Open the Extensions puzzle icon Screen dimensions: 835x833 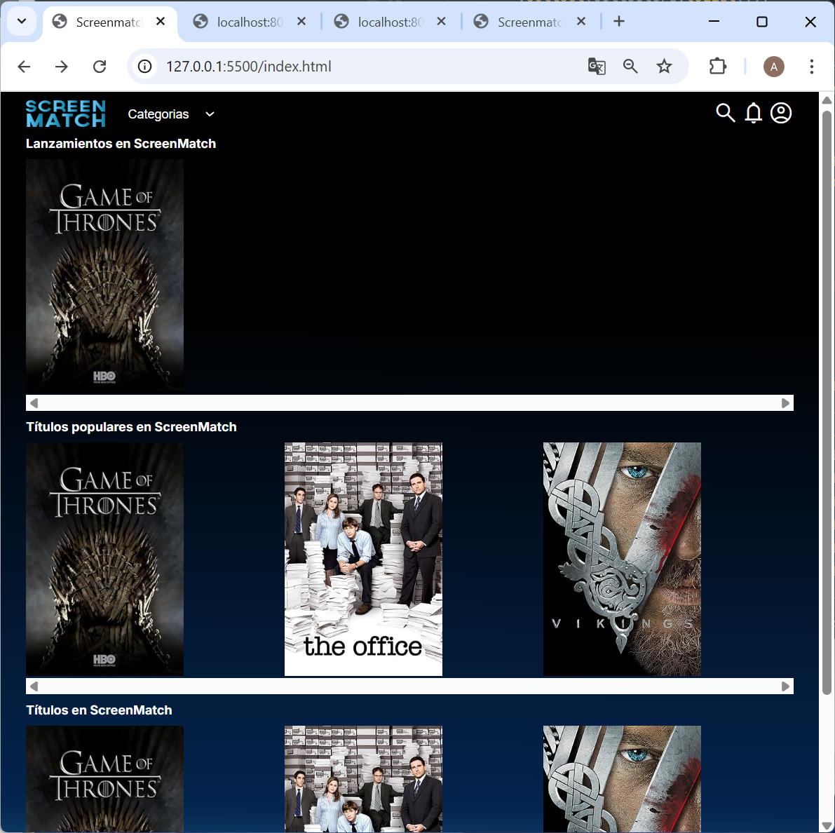coord(718,67)
